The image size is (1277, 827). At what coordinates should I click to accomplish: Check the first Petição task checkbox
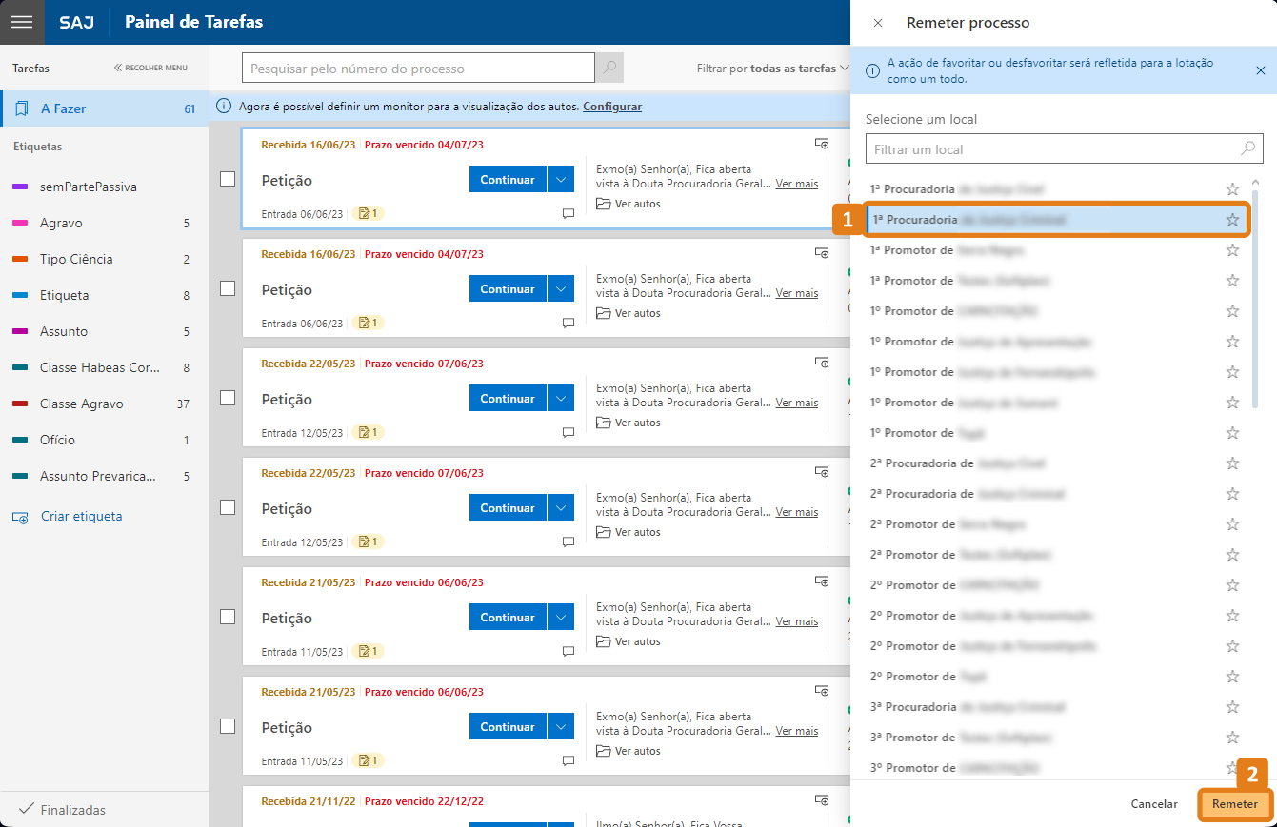click(x=228, y=179)
